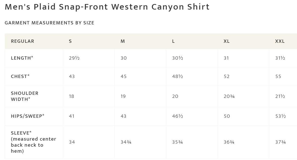Select the SHOULDER WIDTH* row label
This screenshot has width=297, height=160.
pos(25,96)
